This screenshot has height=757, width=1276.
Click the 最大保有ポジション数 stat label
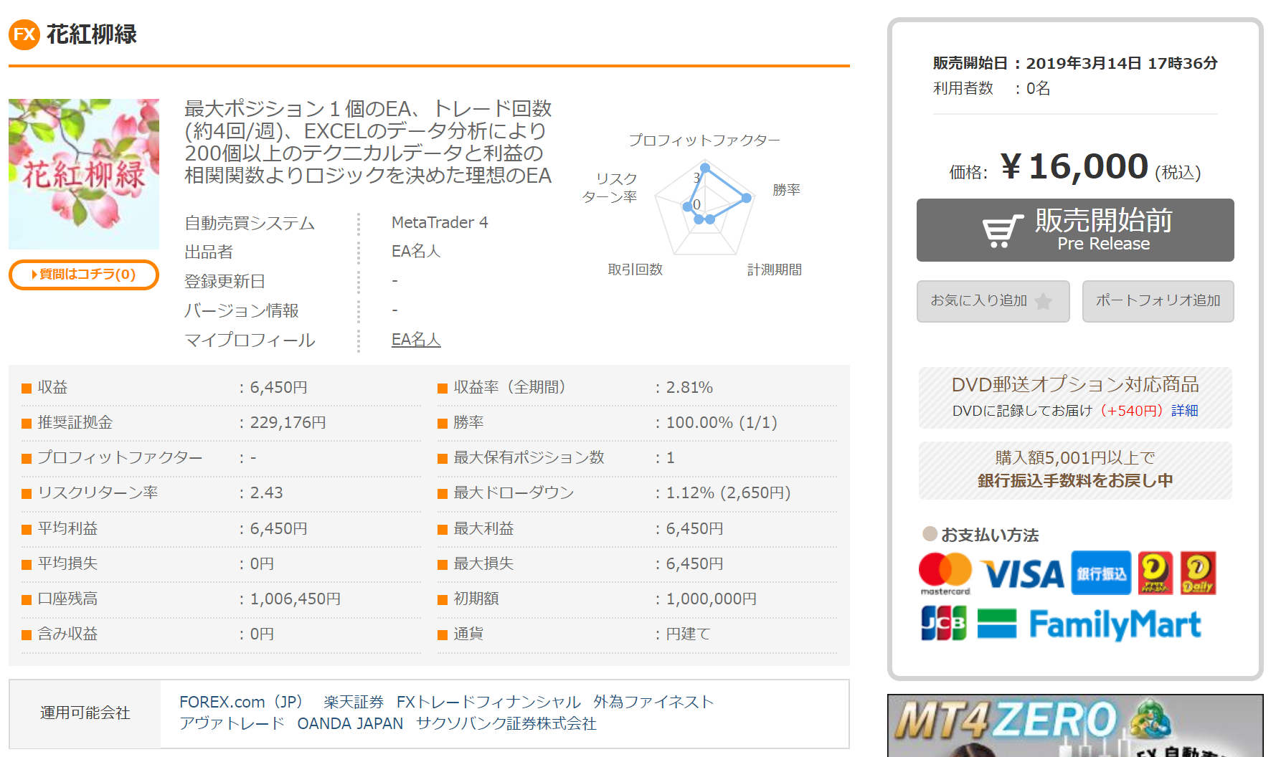[529, 458]
